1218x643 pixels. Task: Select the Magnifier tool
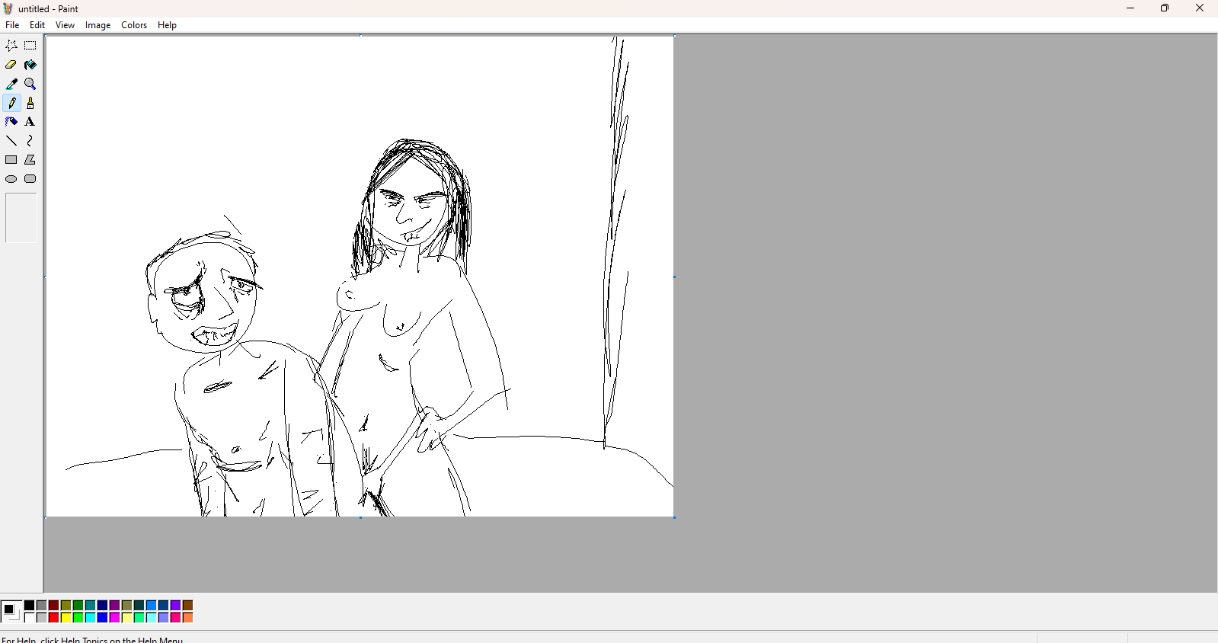[30, 84]
